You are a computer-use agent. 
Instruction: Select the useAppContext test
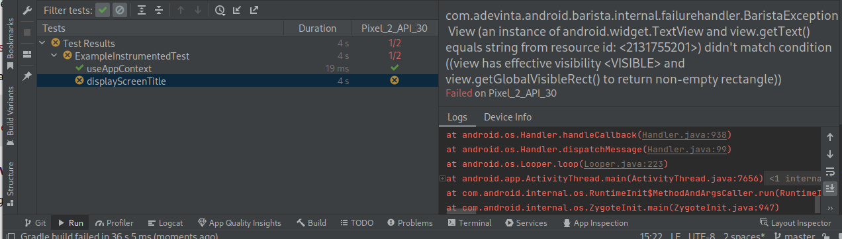119,68
